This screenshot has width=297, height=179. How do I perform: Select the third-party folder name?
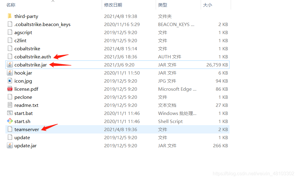pyautogui.click(x=26, y=16)
